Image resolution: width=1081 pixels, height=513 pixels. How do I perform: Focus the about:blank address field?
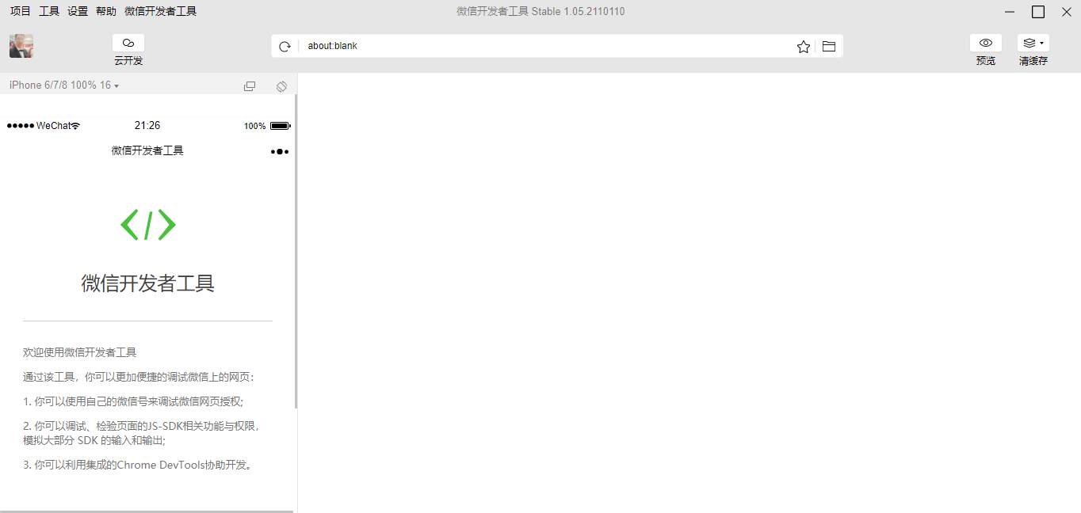point(547,46)
